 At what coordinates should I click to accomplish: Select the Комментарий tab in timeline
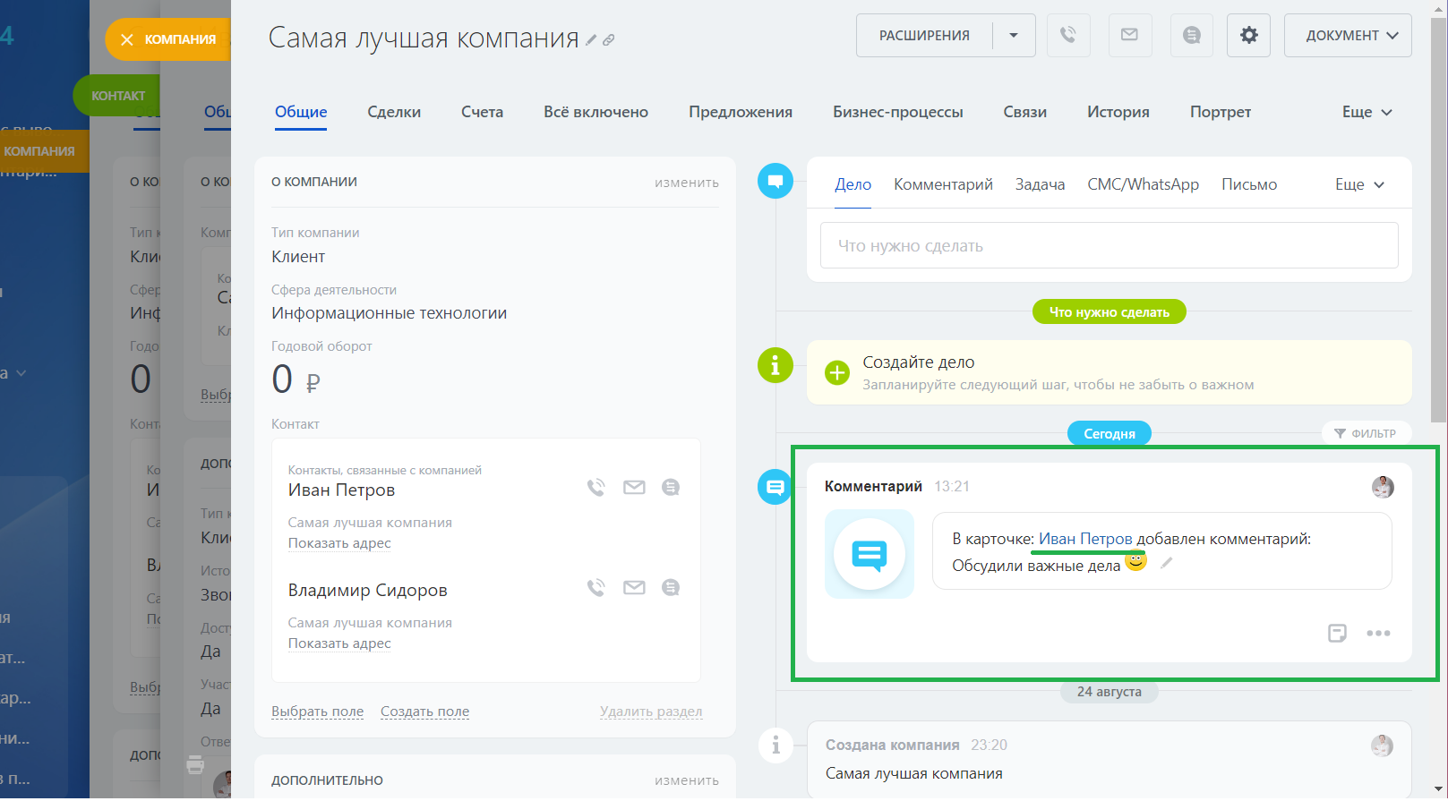pyautogui.click(x=943, y=184)
